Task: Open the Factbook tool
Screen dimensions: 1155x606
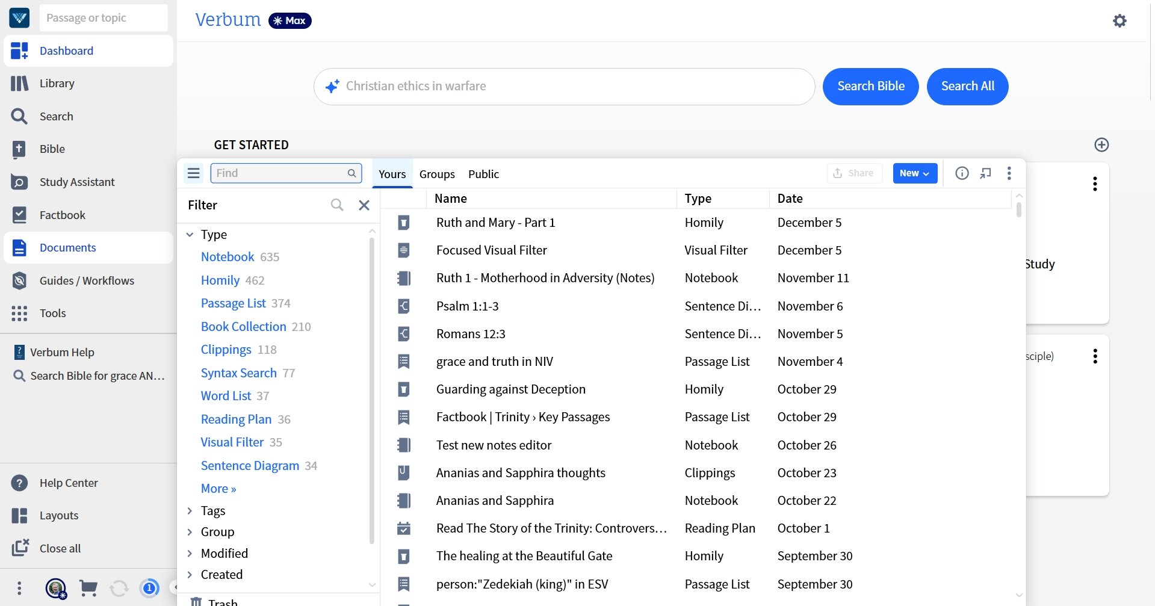Action: click(88, 215)
